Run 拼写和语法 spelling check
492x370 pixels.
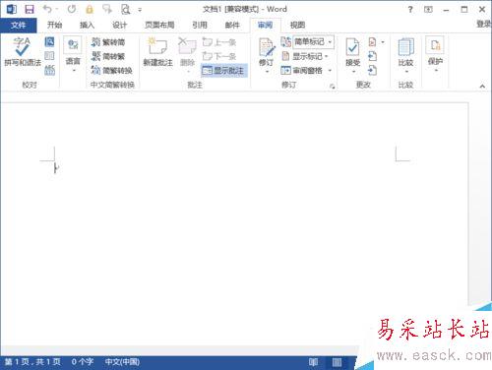click(23, 51)
